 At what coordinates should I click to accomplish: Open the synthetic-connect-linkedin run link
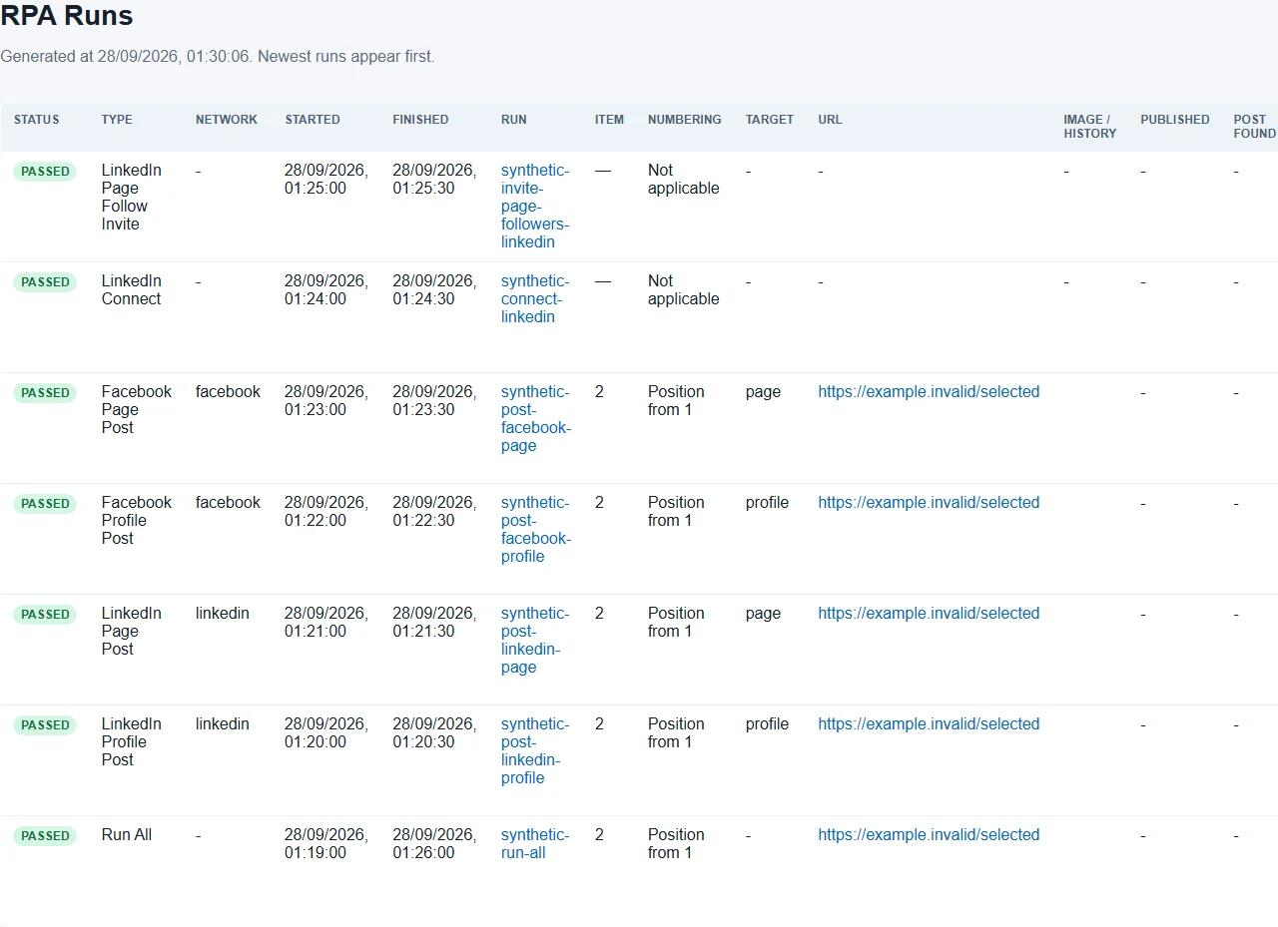pyautogui.click(x=535, y=299)
